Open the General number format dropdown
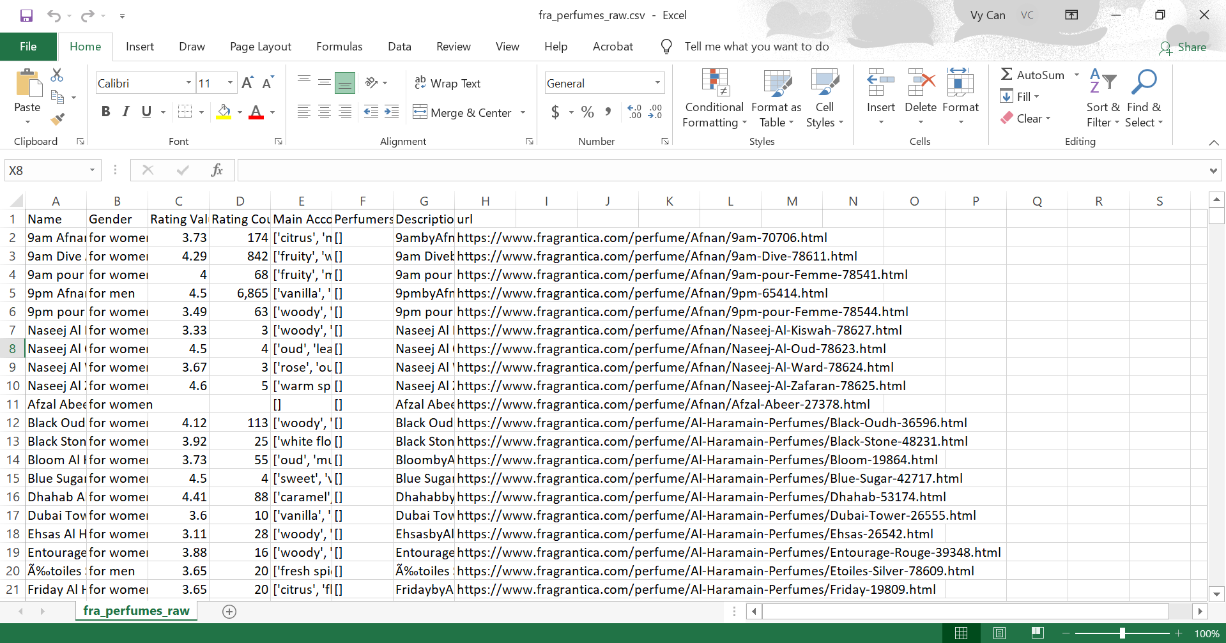The width and height of the screenshot is (1226, 643). [x=657, y=83]
